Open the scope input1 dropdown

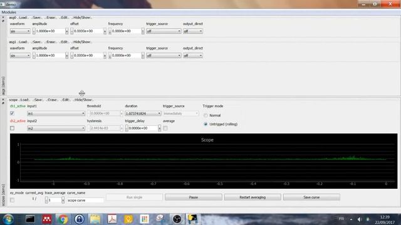pyautogui.click(x=56, y=113)
